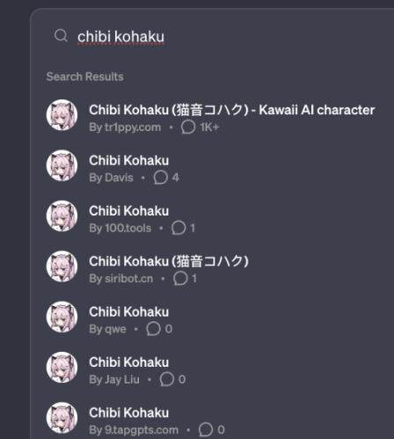394x439 pixels.
Task: Select the avatar of the 100.tools result
Action: click(62, 216)
